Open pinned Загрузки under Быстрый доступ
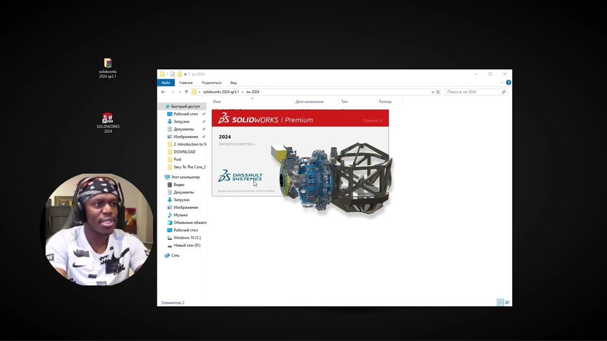The image size is (607, 341). tap(181, 122)
